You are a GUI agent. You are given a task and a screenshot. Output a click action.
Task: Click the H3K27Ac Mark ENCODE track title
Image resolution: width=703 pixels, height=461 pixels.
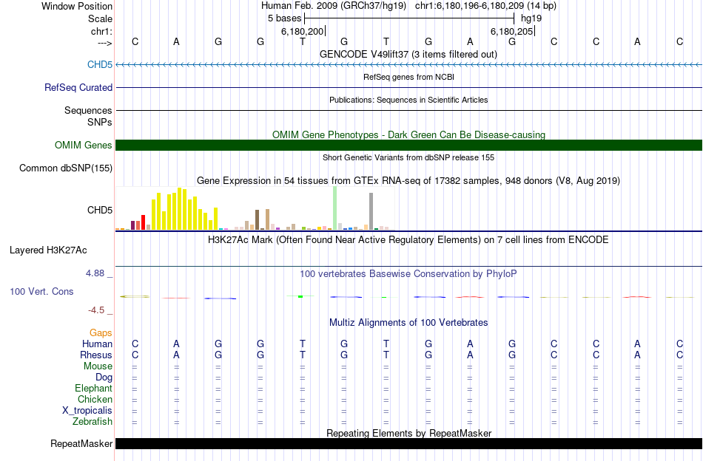(408, 239)
